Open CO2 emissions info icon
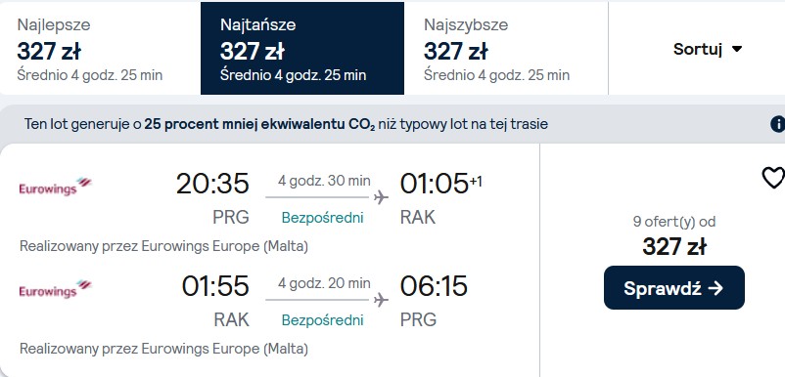785x377 pixels. 778,124
